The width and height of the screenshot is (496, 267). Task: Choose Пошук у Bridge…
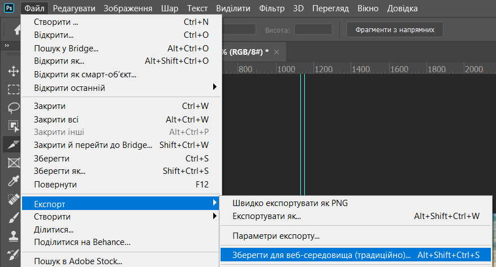122,49
